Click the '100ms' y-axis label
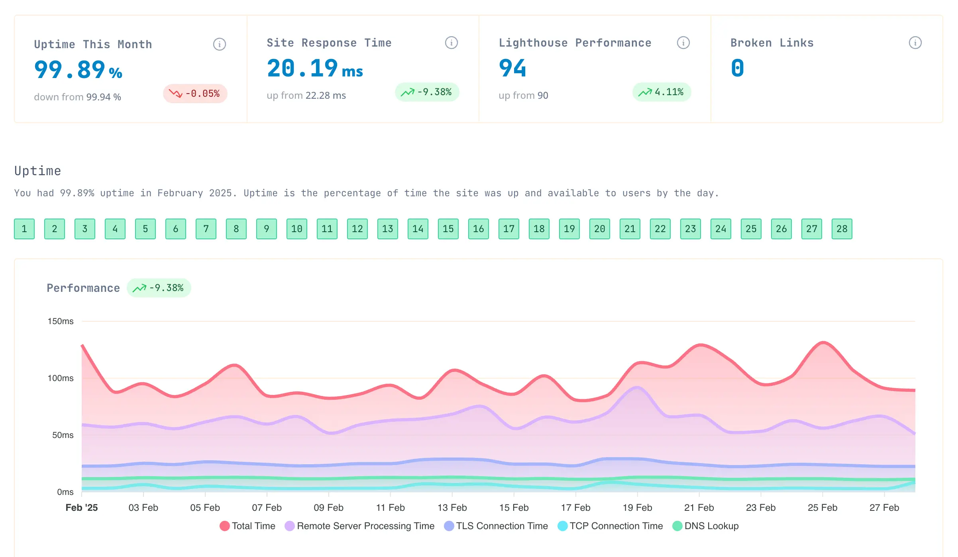Viewport: 958px width, 557px height. [61, 378]
